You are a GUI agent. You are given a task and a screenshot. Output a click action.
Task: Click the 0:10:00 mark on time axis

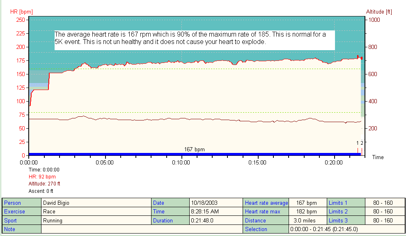click(x=181, y=162)
